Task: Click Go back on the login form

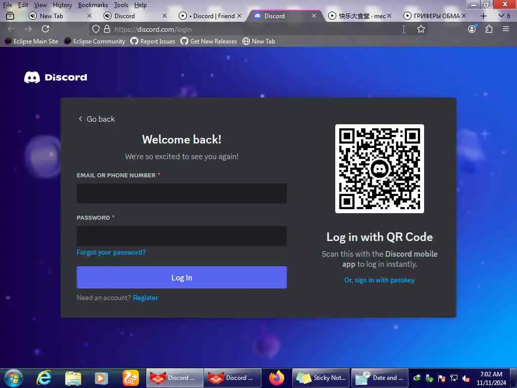Action: (x=96, y=119)
